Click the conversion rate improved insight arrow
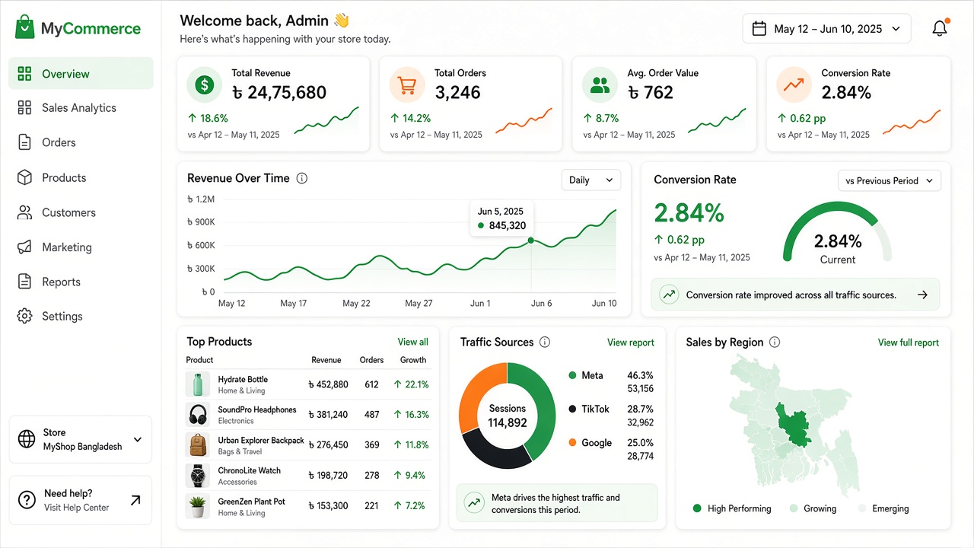This screenshot has width=974, height=548. [922, 295]
